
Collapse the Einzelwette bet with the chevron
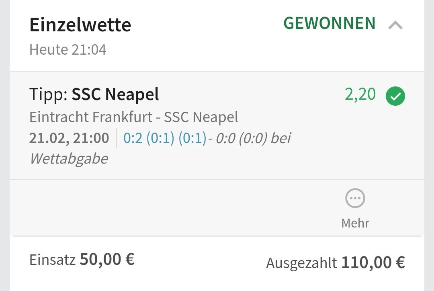coord(395,26)
